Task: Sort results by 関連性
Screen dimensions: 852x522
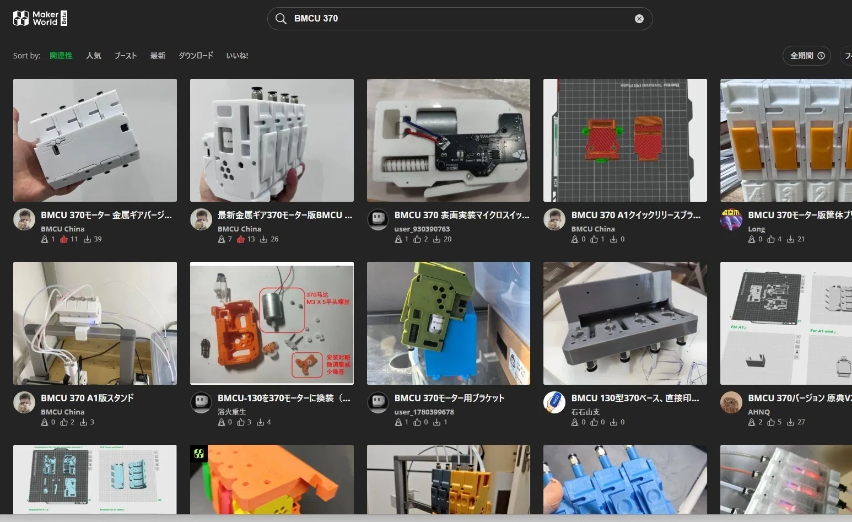Action: coord(61,56)
